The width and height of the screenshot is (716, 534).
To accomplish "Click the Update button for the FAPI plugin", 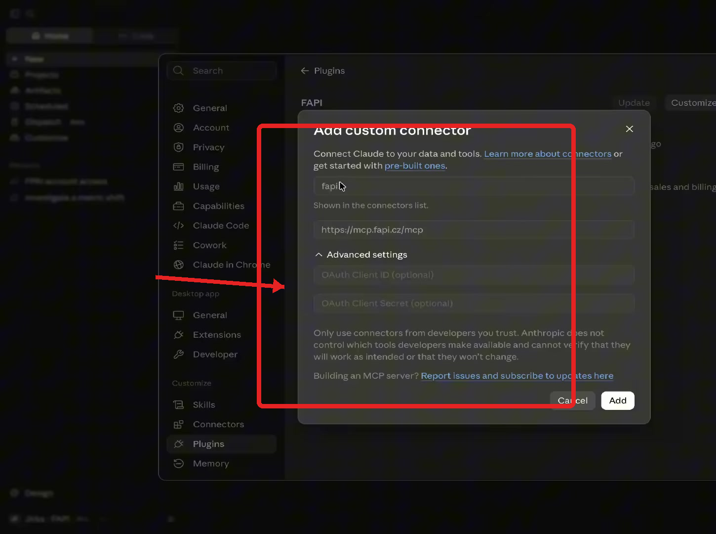I will tap(634, 103).
